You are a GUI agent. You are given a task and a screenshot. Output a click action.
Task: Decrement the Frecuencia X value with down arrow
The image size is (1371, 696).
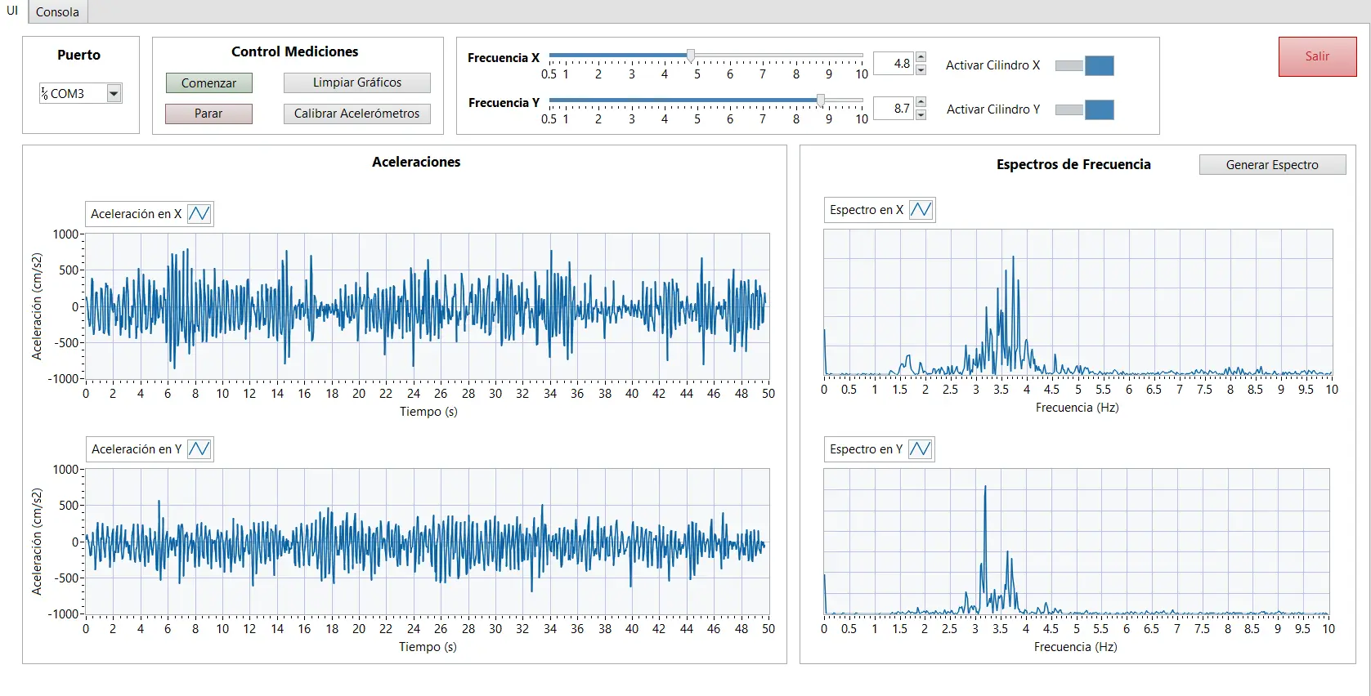coord(921,69)
